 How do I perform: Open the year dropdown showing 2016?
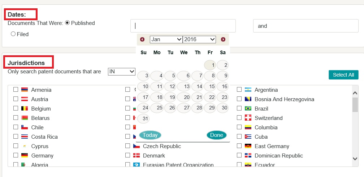click(x=199, y=39)
